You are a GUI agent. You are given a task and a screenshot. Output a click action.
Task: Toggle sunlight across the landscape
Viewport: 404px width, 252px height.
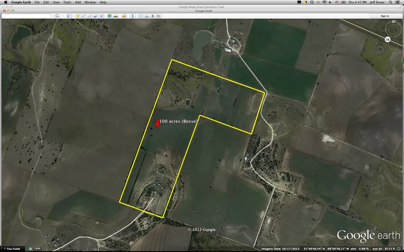[116, 16]
